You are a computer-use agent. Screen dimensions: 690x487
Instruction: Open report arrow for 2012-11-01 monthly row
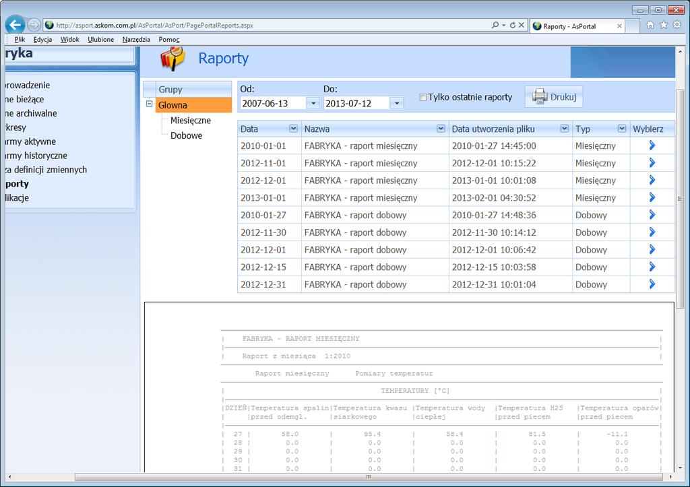pos(652,163)
